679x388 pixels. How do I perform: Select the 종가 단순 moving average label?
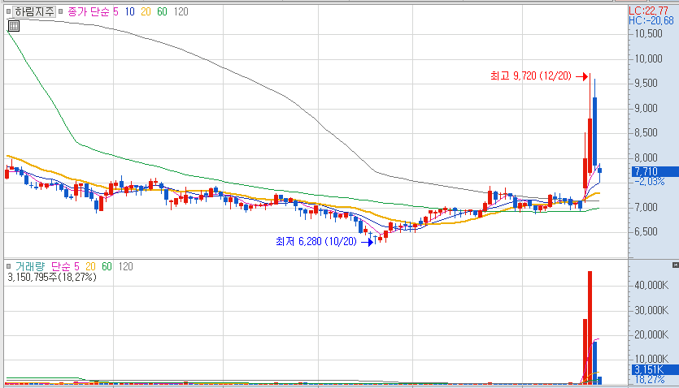(x=89, y=11)
